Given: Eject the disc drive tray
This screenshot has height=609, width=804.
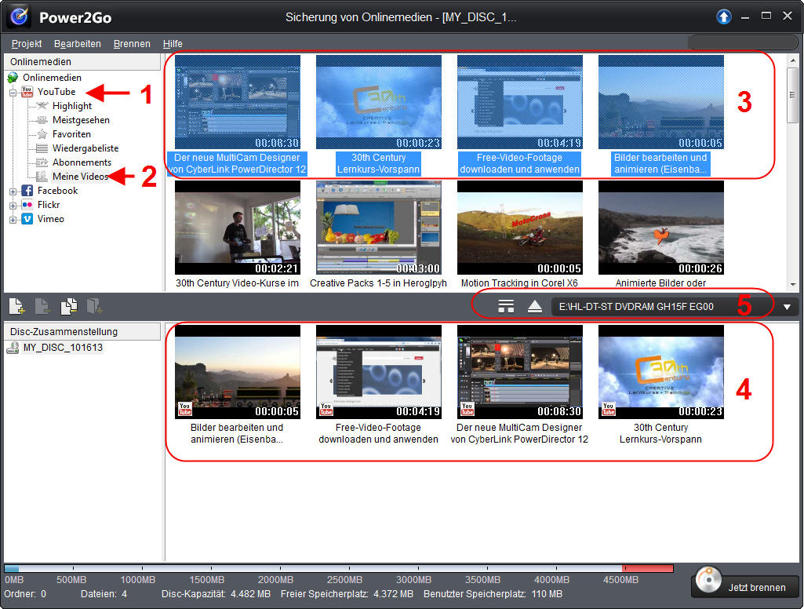Looking at the screenshot, I should tap(535, 306).
